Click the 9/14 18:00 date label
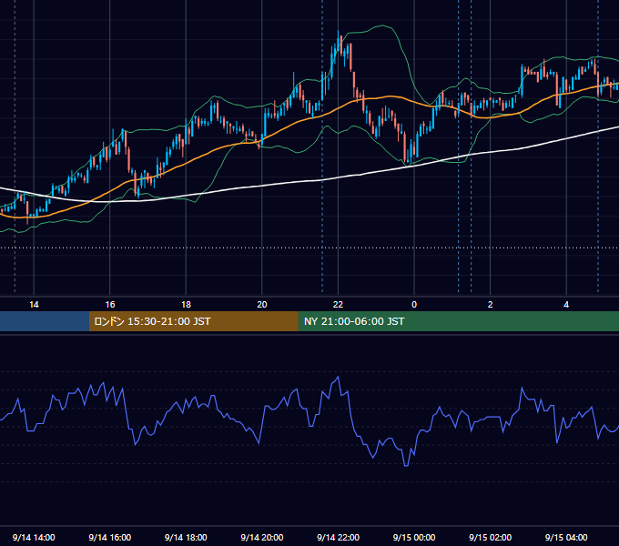 pos(186,537)
